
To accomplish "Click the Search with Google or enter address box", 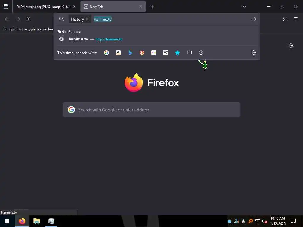I will [151, 110].
